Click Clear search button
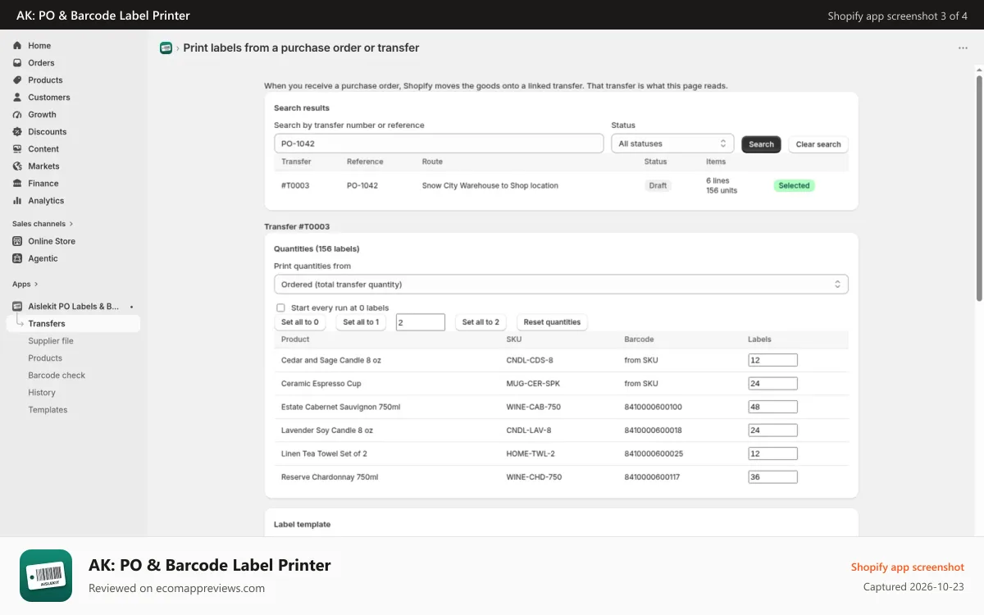 818,144
